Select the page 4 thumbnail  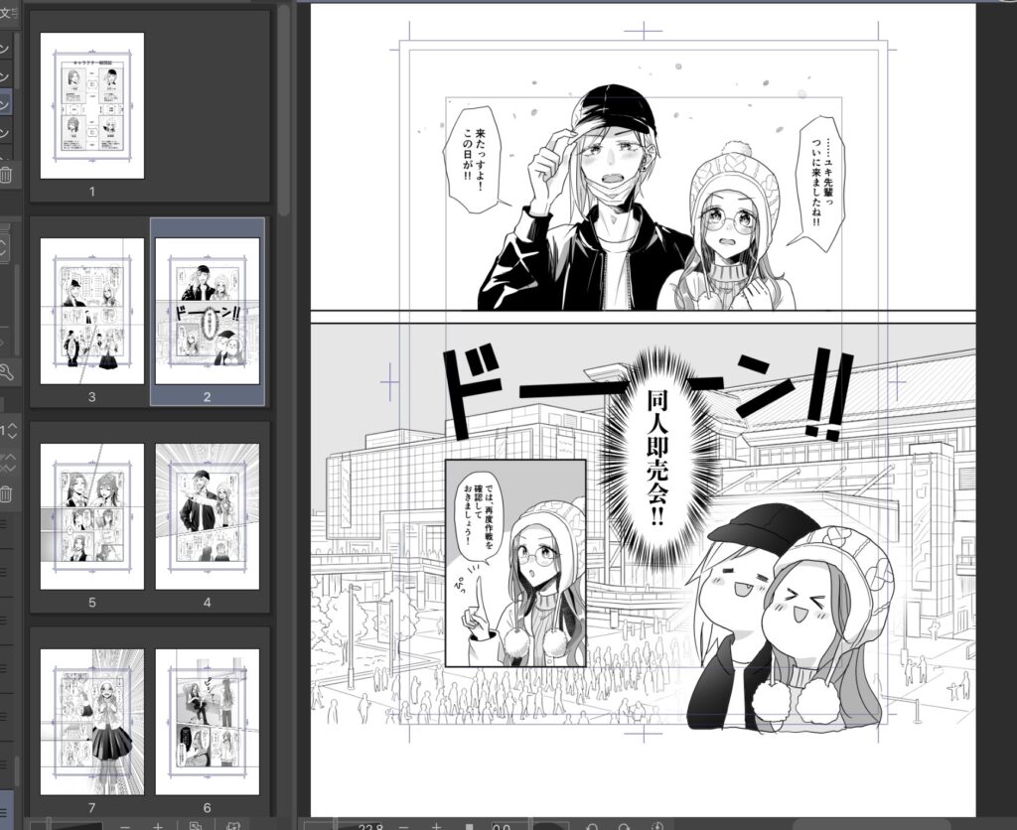(x=208, y=516)
